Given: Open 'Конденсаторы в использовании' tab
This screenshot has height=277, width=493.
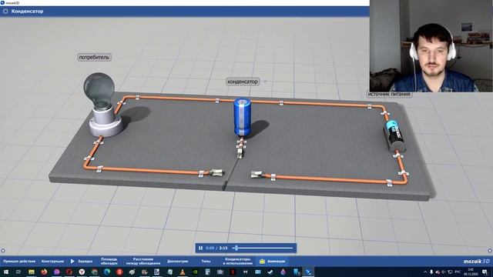Looking at the screenshot, I should 237,262.
